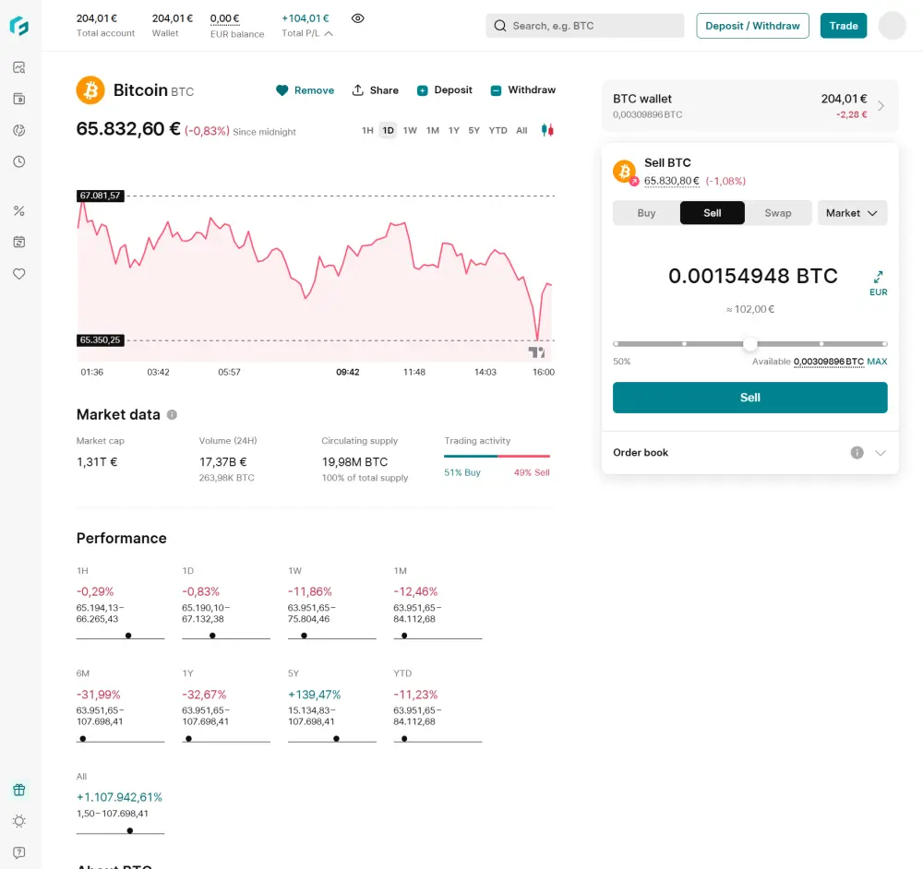Open the teal gift rewards icon
This screenshot has height=869, width=923.
[x=19, y=790]
